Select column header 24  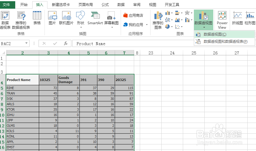pyautogui.click(x=172, y=53)
